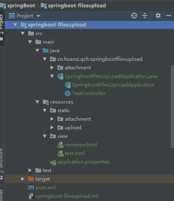This screenshot has height=201, width=174.
Task: Click the Project tree vertical scrollbar
Action: coord(172,106)
